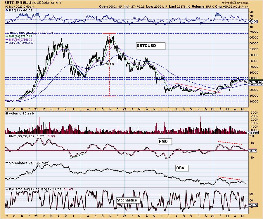Click the RSI(14) 40.56 legend label
Viewport: 263px width, 219px height.
click(x=20, y=11)
